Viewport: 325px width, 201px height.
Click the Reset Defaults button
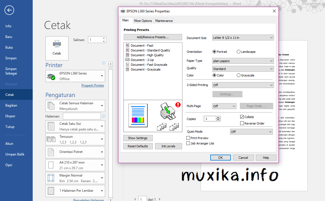point(138,146)
